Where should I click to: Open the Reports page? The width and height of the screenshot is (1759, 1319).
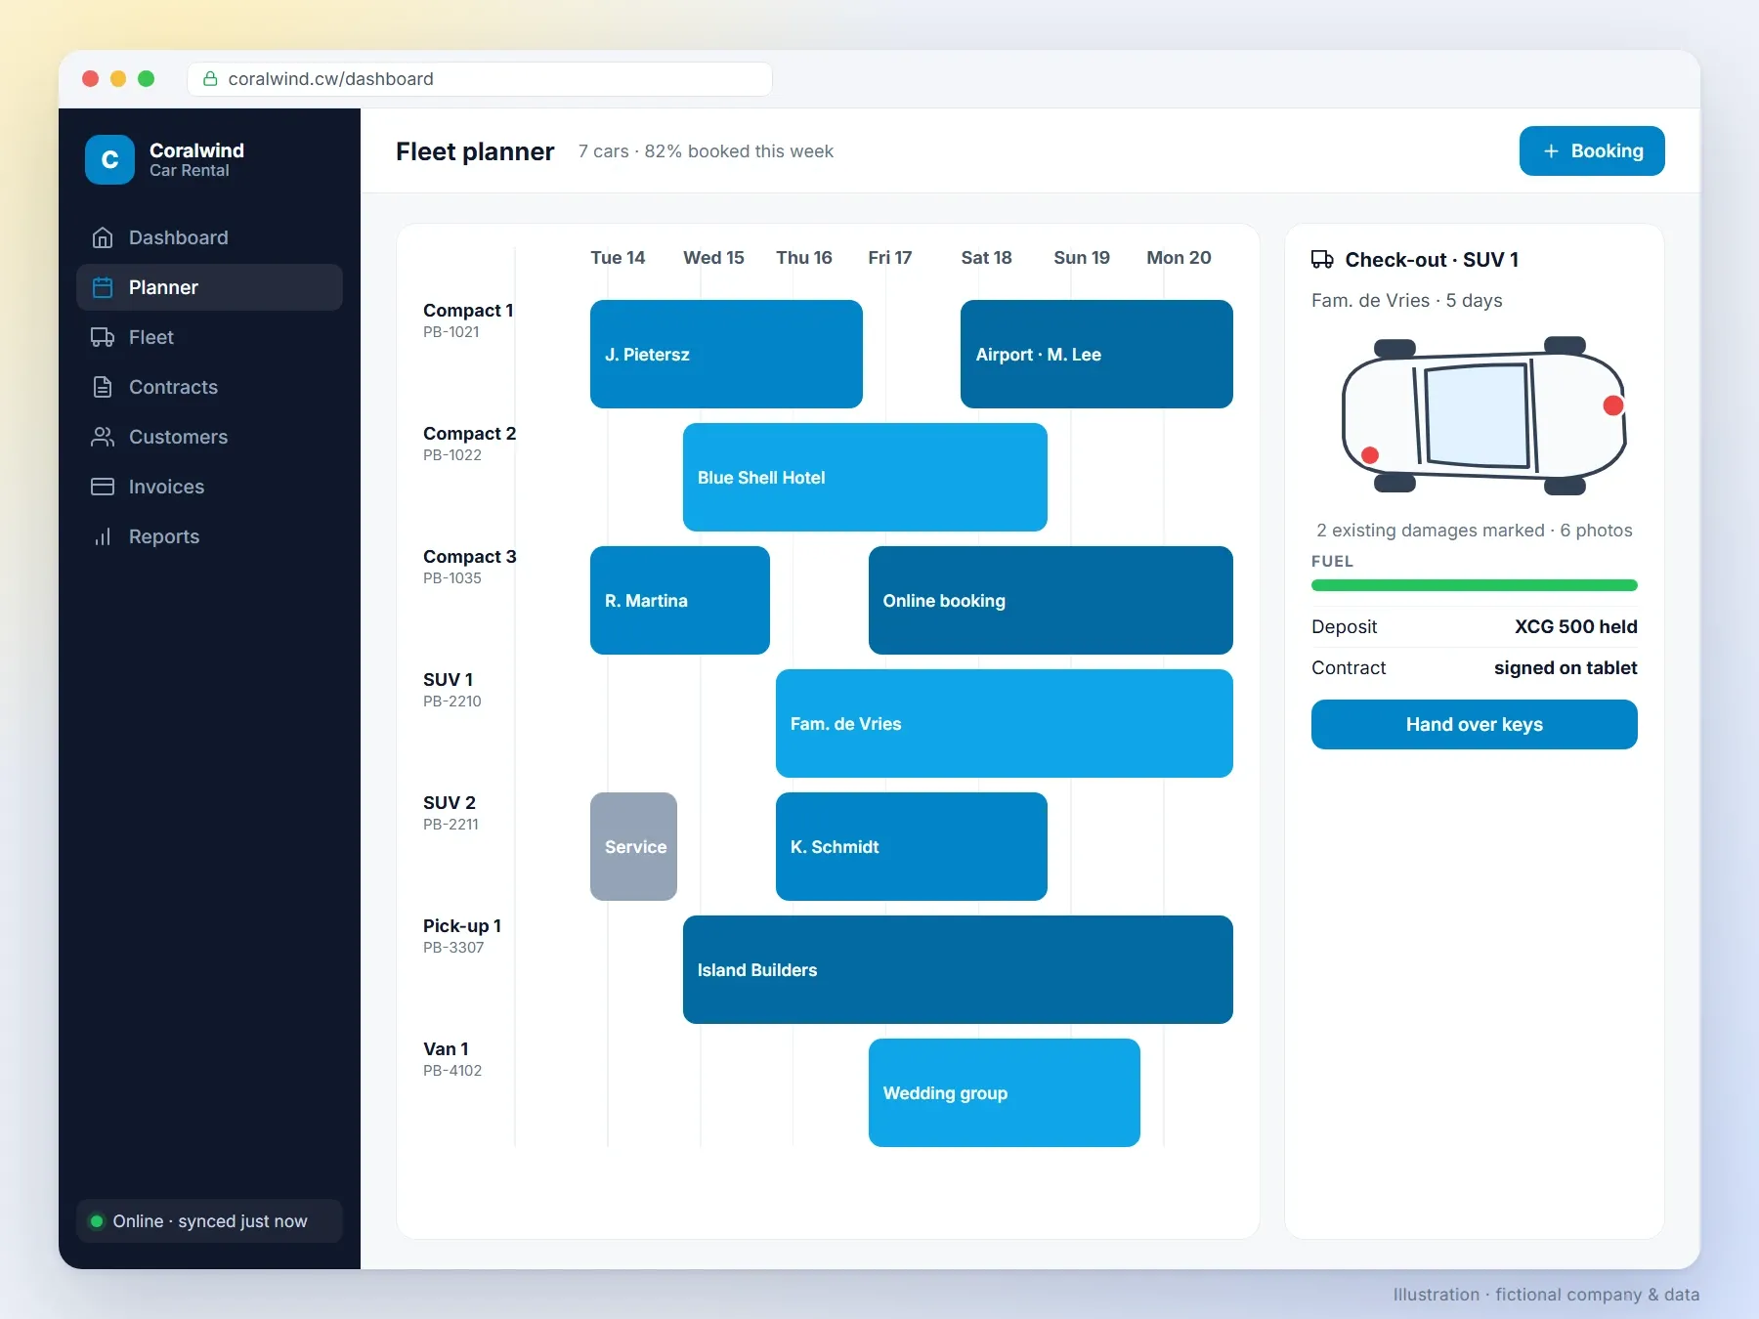[x=209, y=536]
